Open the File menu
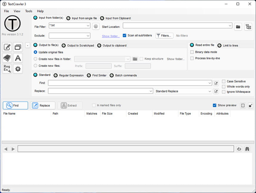 (7, 11)
